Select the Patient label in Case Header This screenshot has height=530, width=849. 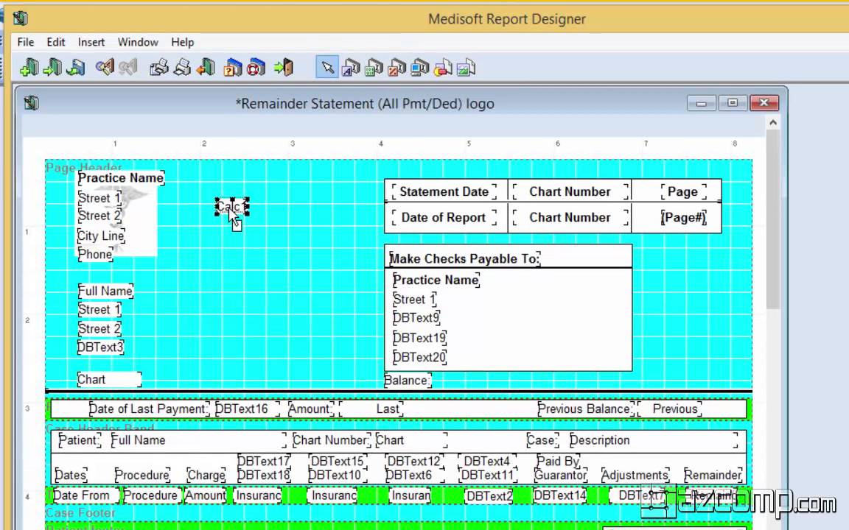pos(79,440)
